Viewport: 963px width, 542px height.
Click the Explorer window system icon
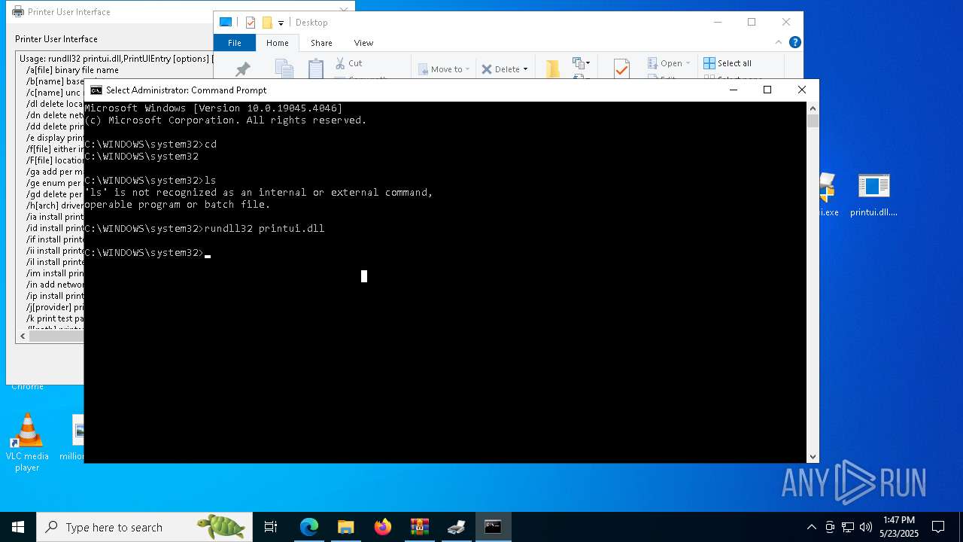[x=225, y=23]
